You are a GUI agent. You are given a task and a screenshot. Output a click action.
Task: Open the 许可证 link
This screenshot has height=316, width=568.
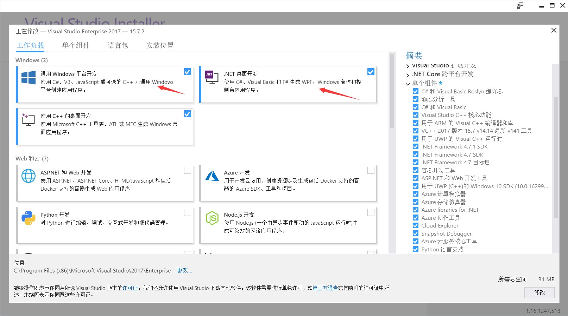click(130, 288)
